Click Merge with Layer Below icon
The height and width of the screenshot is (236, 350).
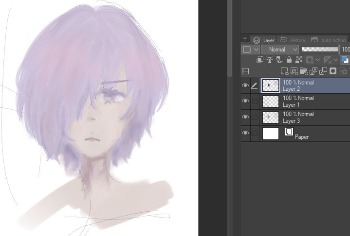tap(323, 71)
